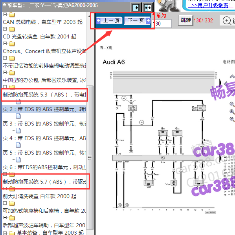Image resolution: width=235 pixels, height=235 pixels.
Task: Select CAN 总线电缆，自车型年 2003 起
Action: 43,22
